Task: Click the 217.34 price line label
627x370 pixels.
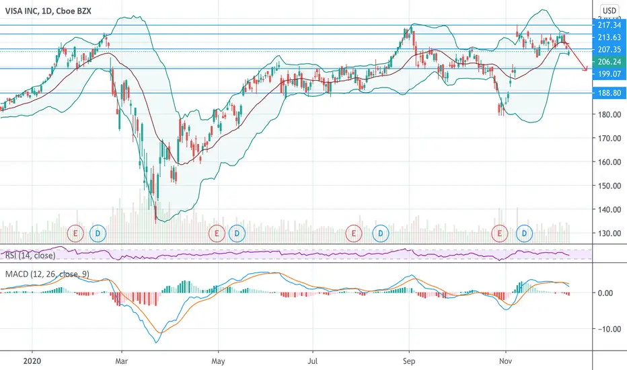Action: point(609,25)
